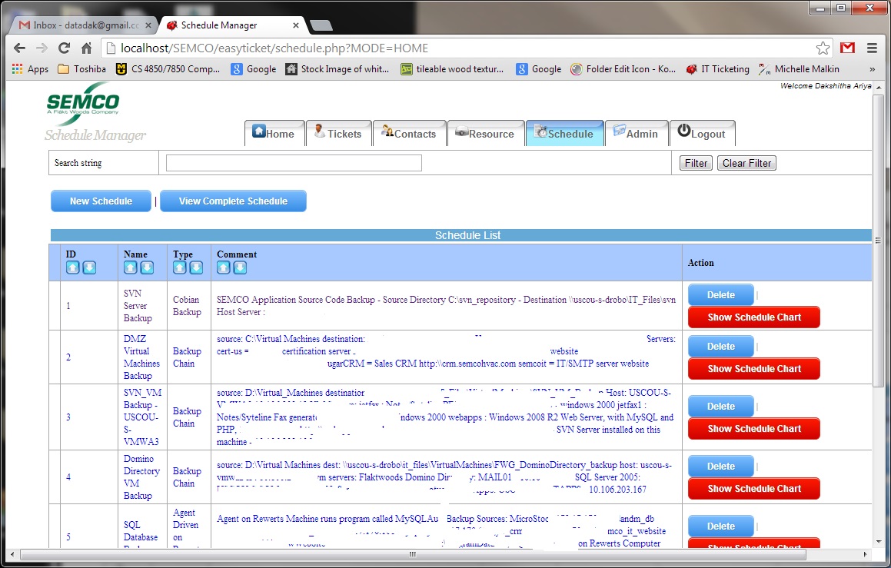Screen dimensions: 891x568
Task: Sort Comment column ascending with up arrow
Action: [223, 267]
